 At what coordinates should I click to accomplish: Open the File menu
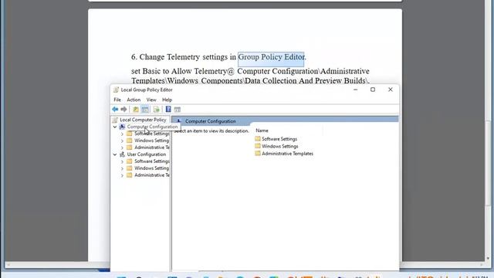[117, 100]
